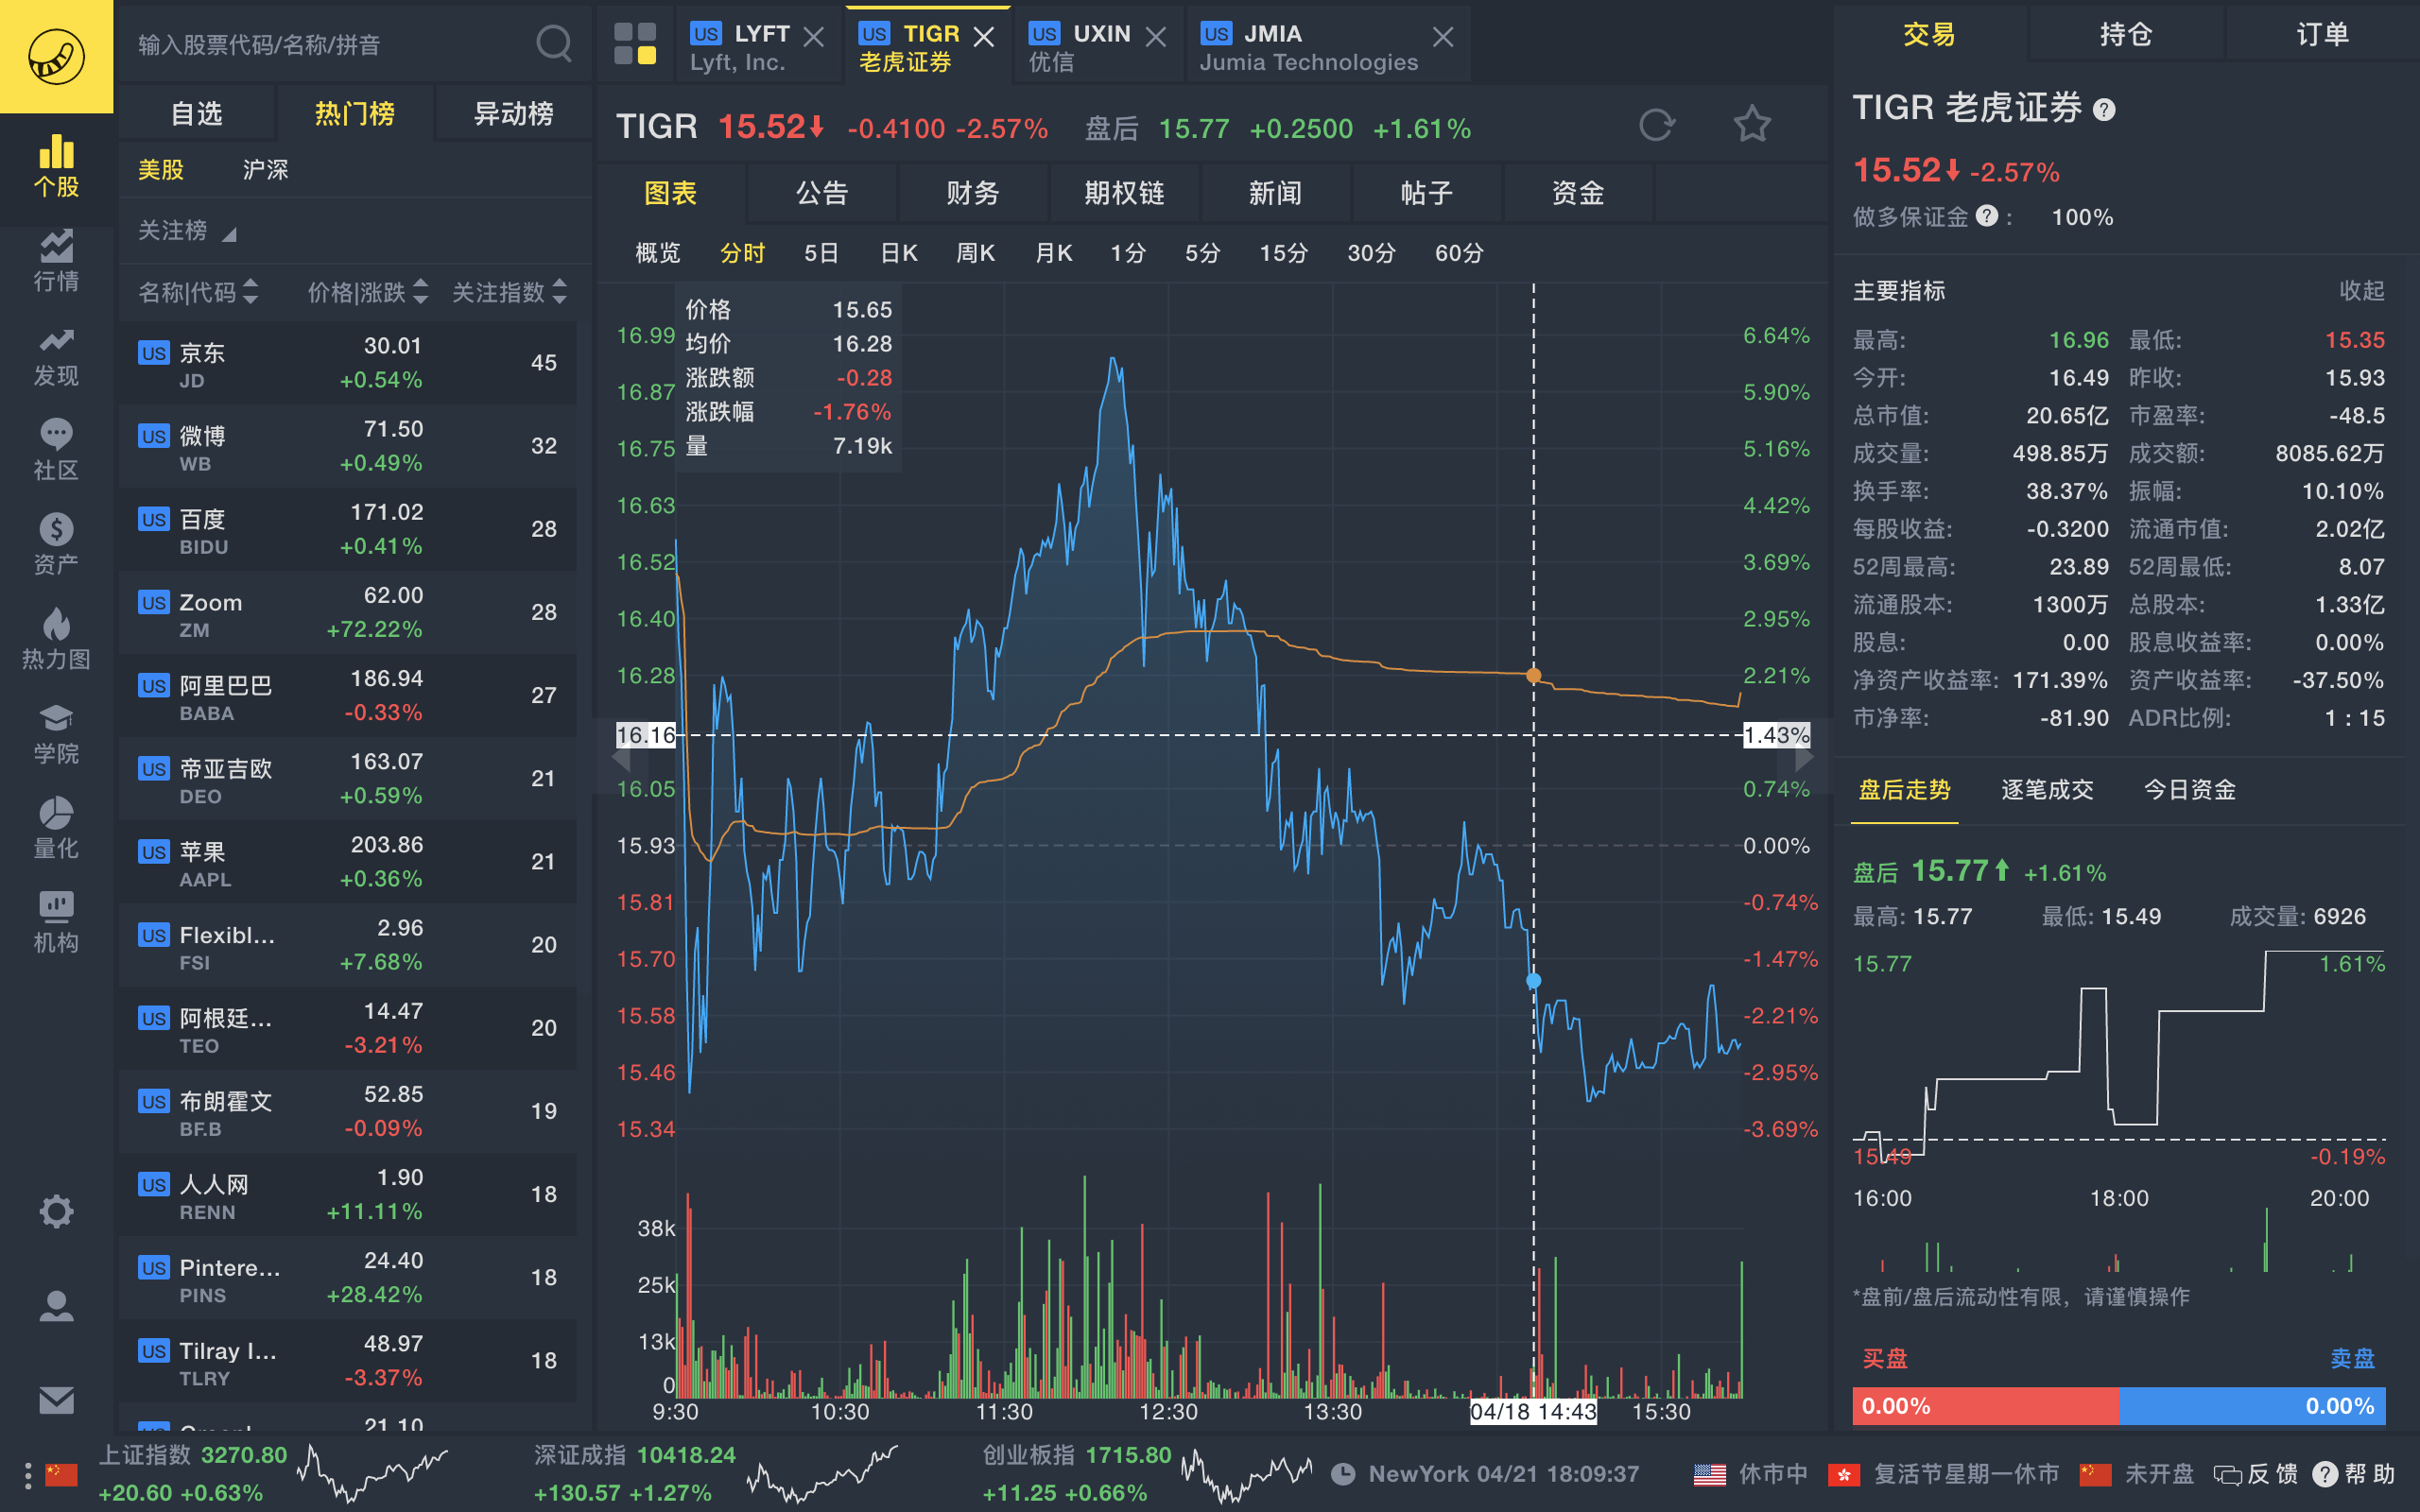
Task: Open the 量化 quant sidebar icon
Action: [x=56, y=828]
